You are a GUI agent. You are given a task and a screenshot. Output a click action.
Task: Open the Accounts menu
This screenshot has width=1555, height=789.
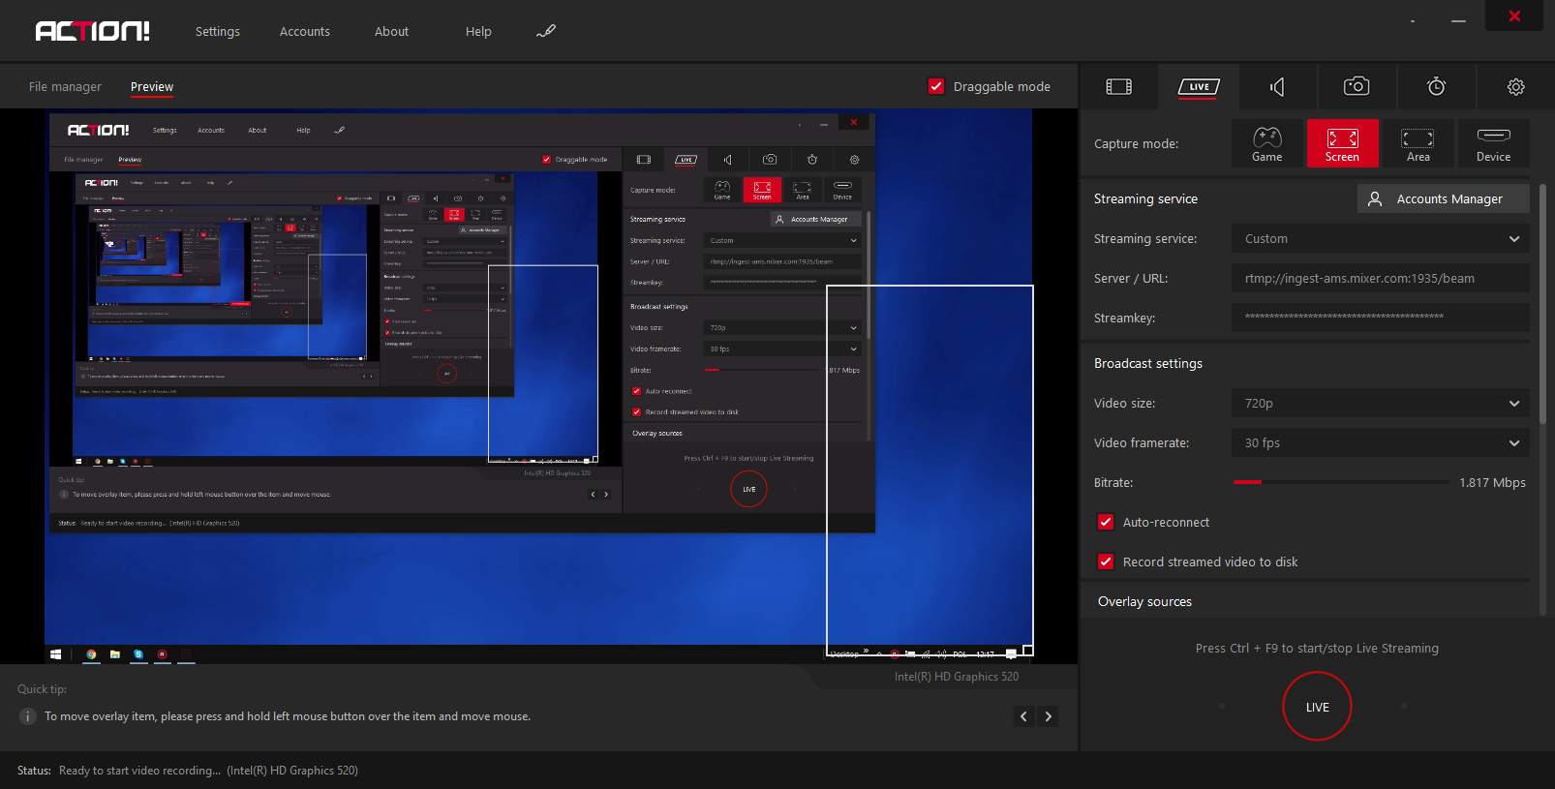[305, 31]
